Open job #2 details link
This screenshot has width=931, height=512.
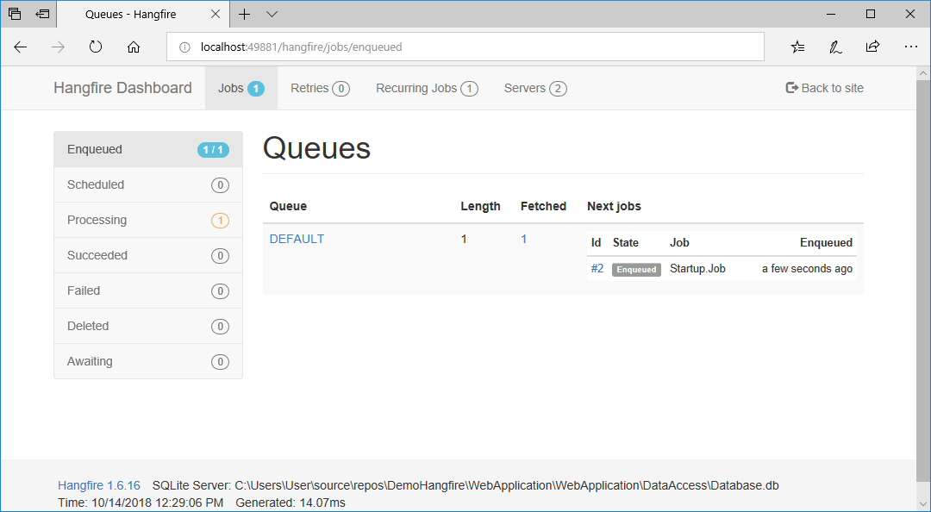(x=597, y=268)
